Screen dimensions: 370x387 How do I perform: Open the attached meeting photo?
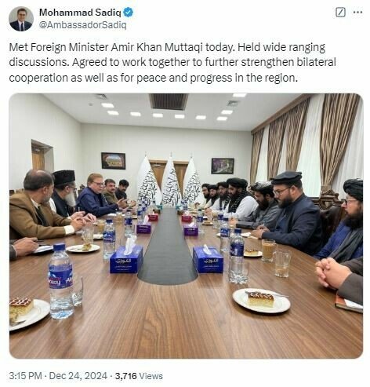tap(186, 226)
